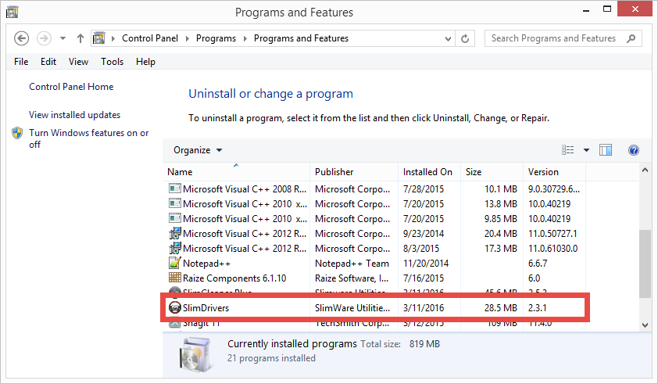Open the Edit menu
The height and width of the screenshot is (384, 658).
click(x=48, y=62)
